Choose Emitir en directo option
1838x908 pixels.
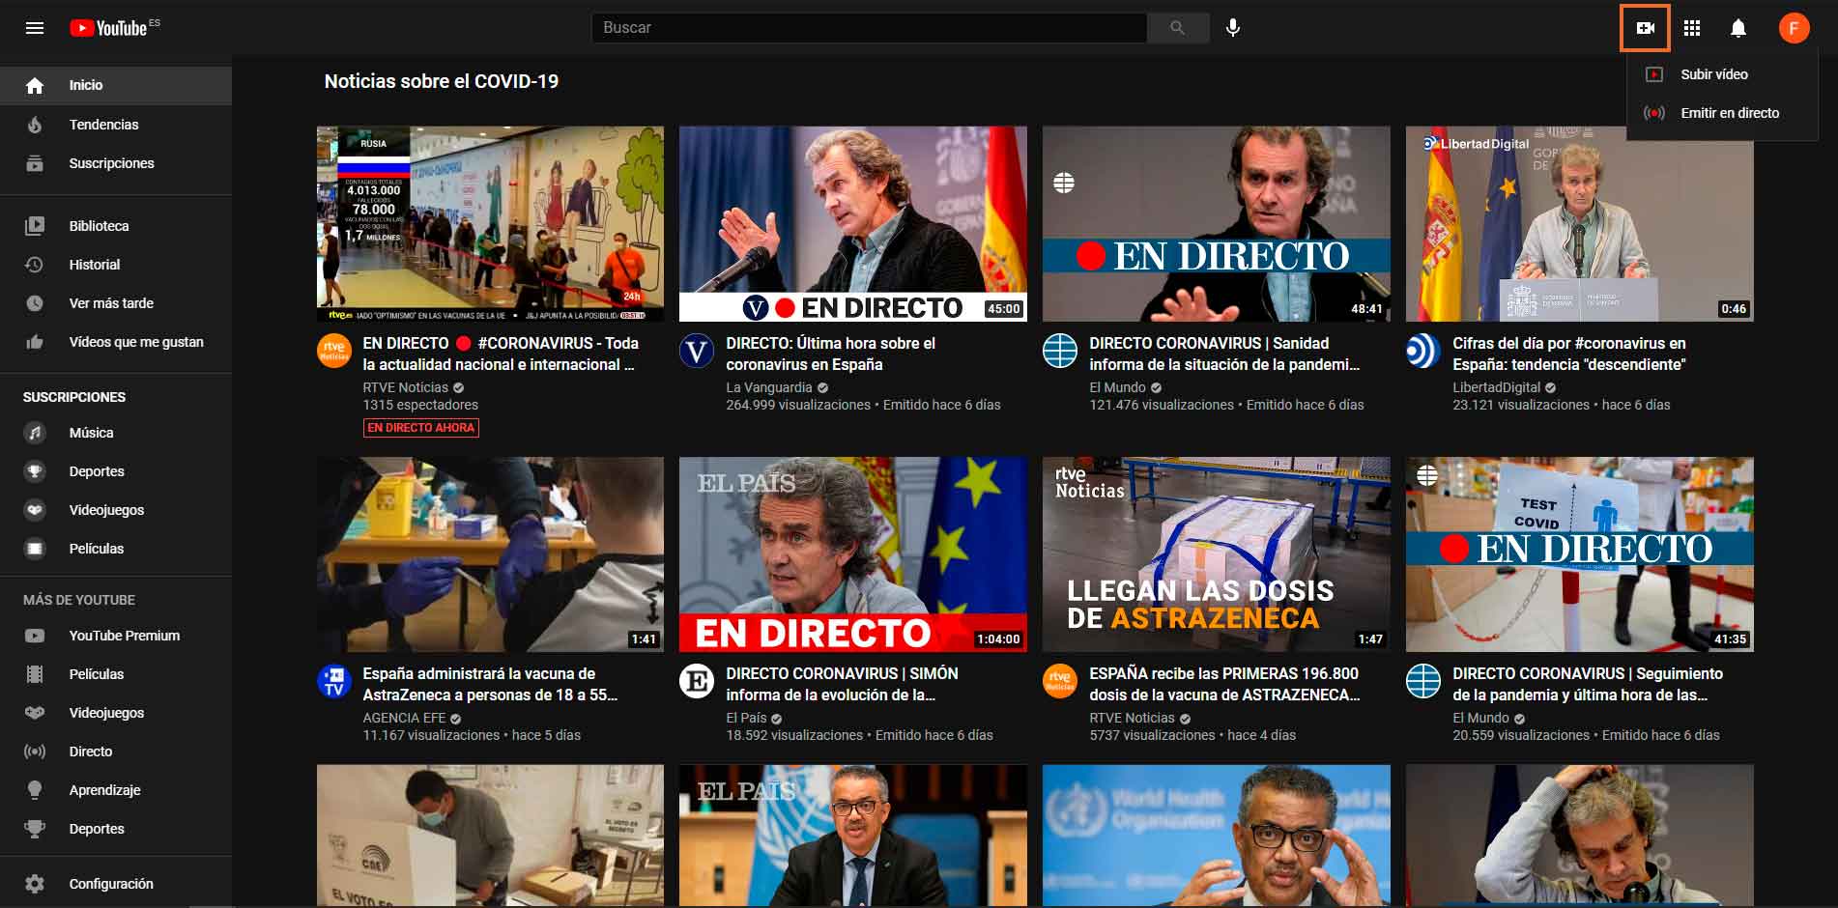(1722, 113)
